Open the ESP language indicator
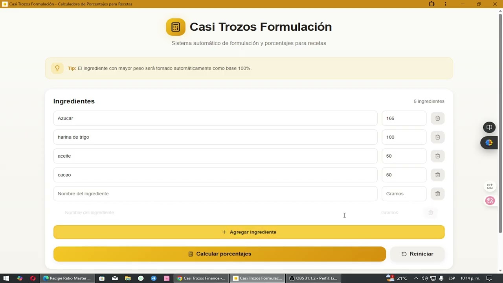Viewport: 503px width, 283px height. [452, 278]
